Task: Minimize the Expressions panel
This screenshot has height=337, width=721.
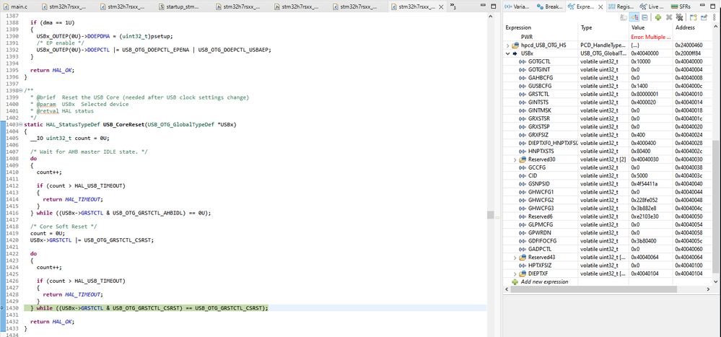Action: [704, 6]
